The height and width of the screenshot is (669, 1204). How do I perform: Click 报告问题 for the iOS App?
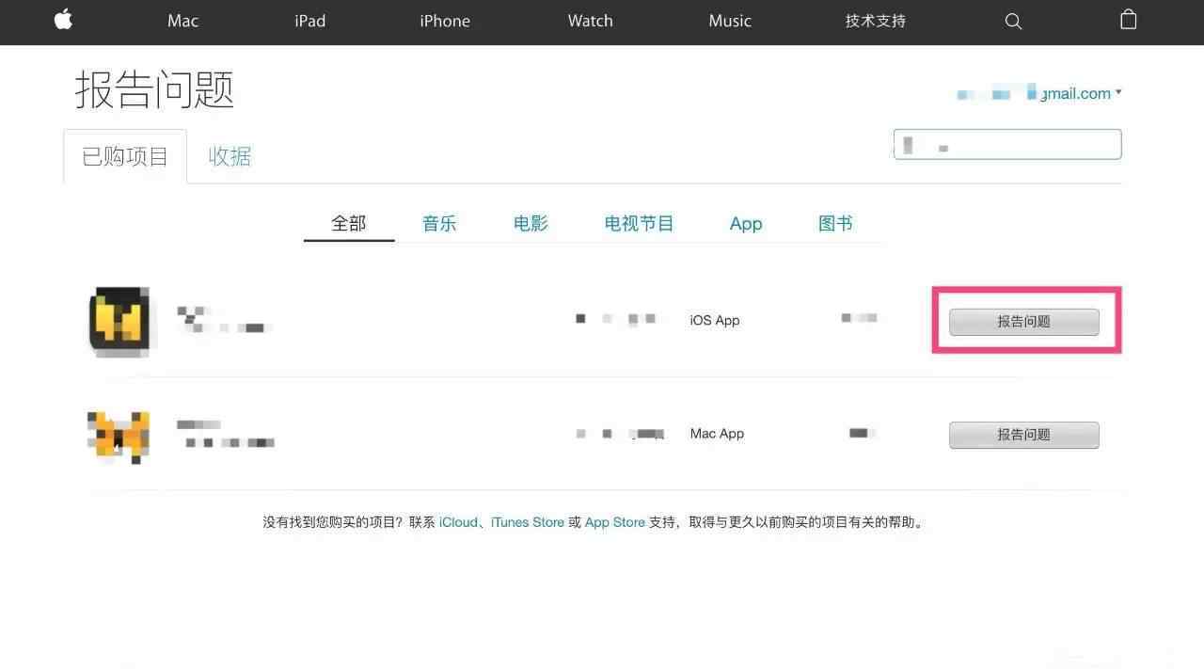pyautogui.click(x=1024, y=322)
